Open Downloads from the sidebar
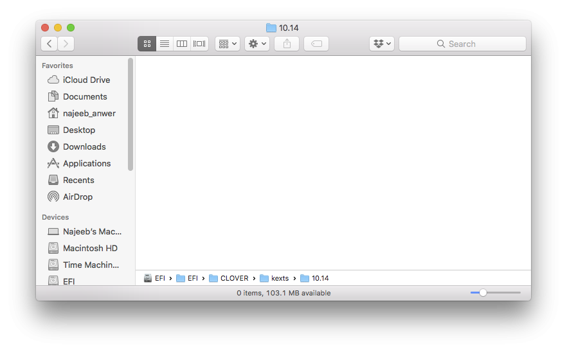This screenshot has height=352, width=567. click(x=85, y=146)
